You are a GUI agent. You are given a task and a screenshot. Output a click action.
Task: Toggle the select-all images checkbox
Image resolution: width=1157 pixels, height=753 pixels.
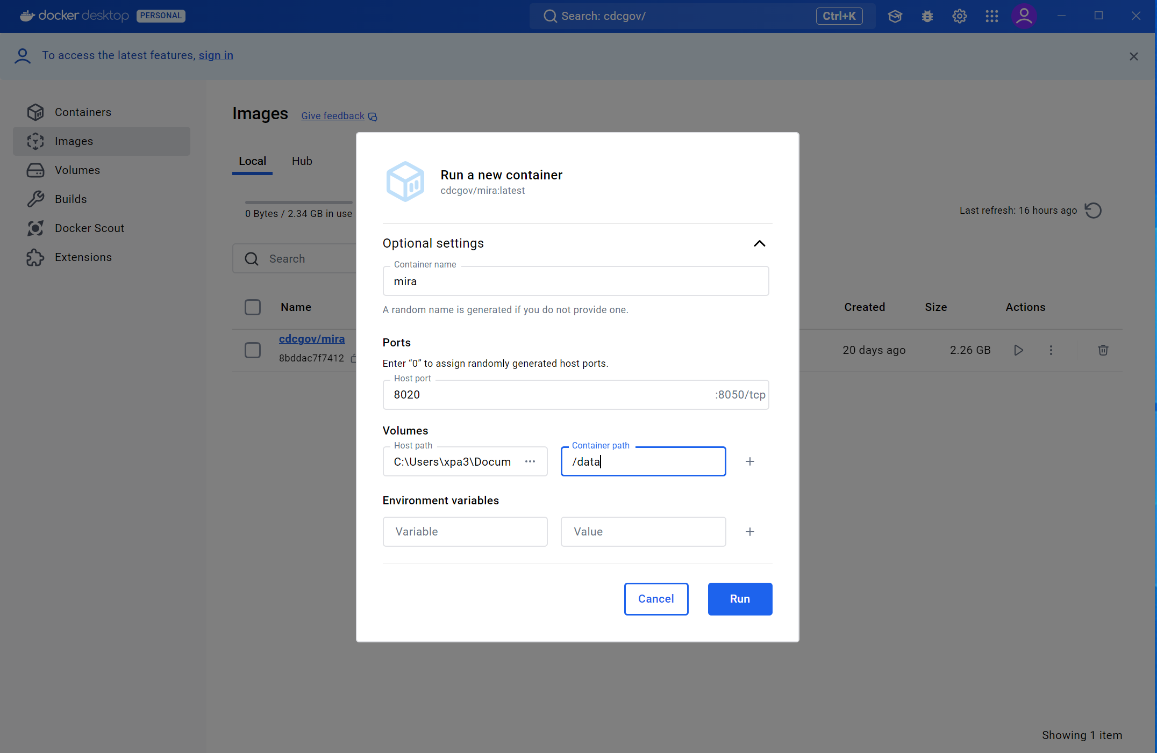click(x=253, y=307)
